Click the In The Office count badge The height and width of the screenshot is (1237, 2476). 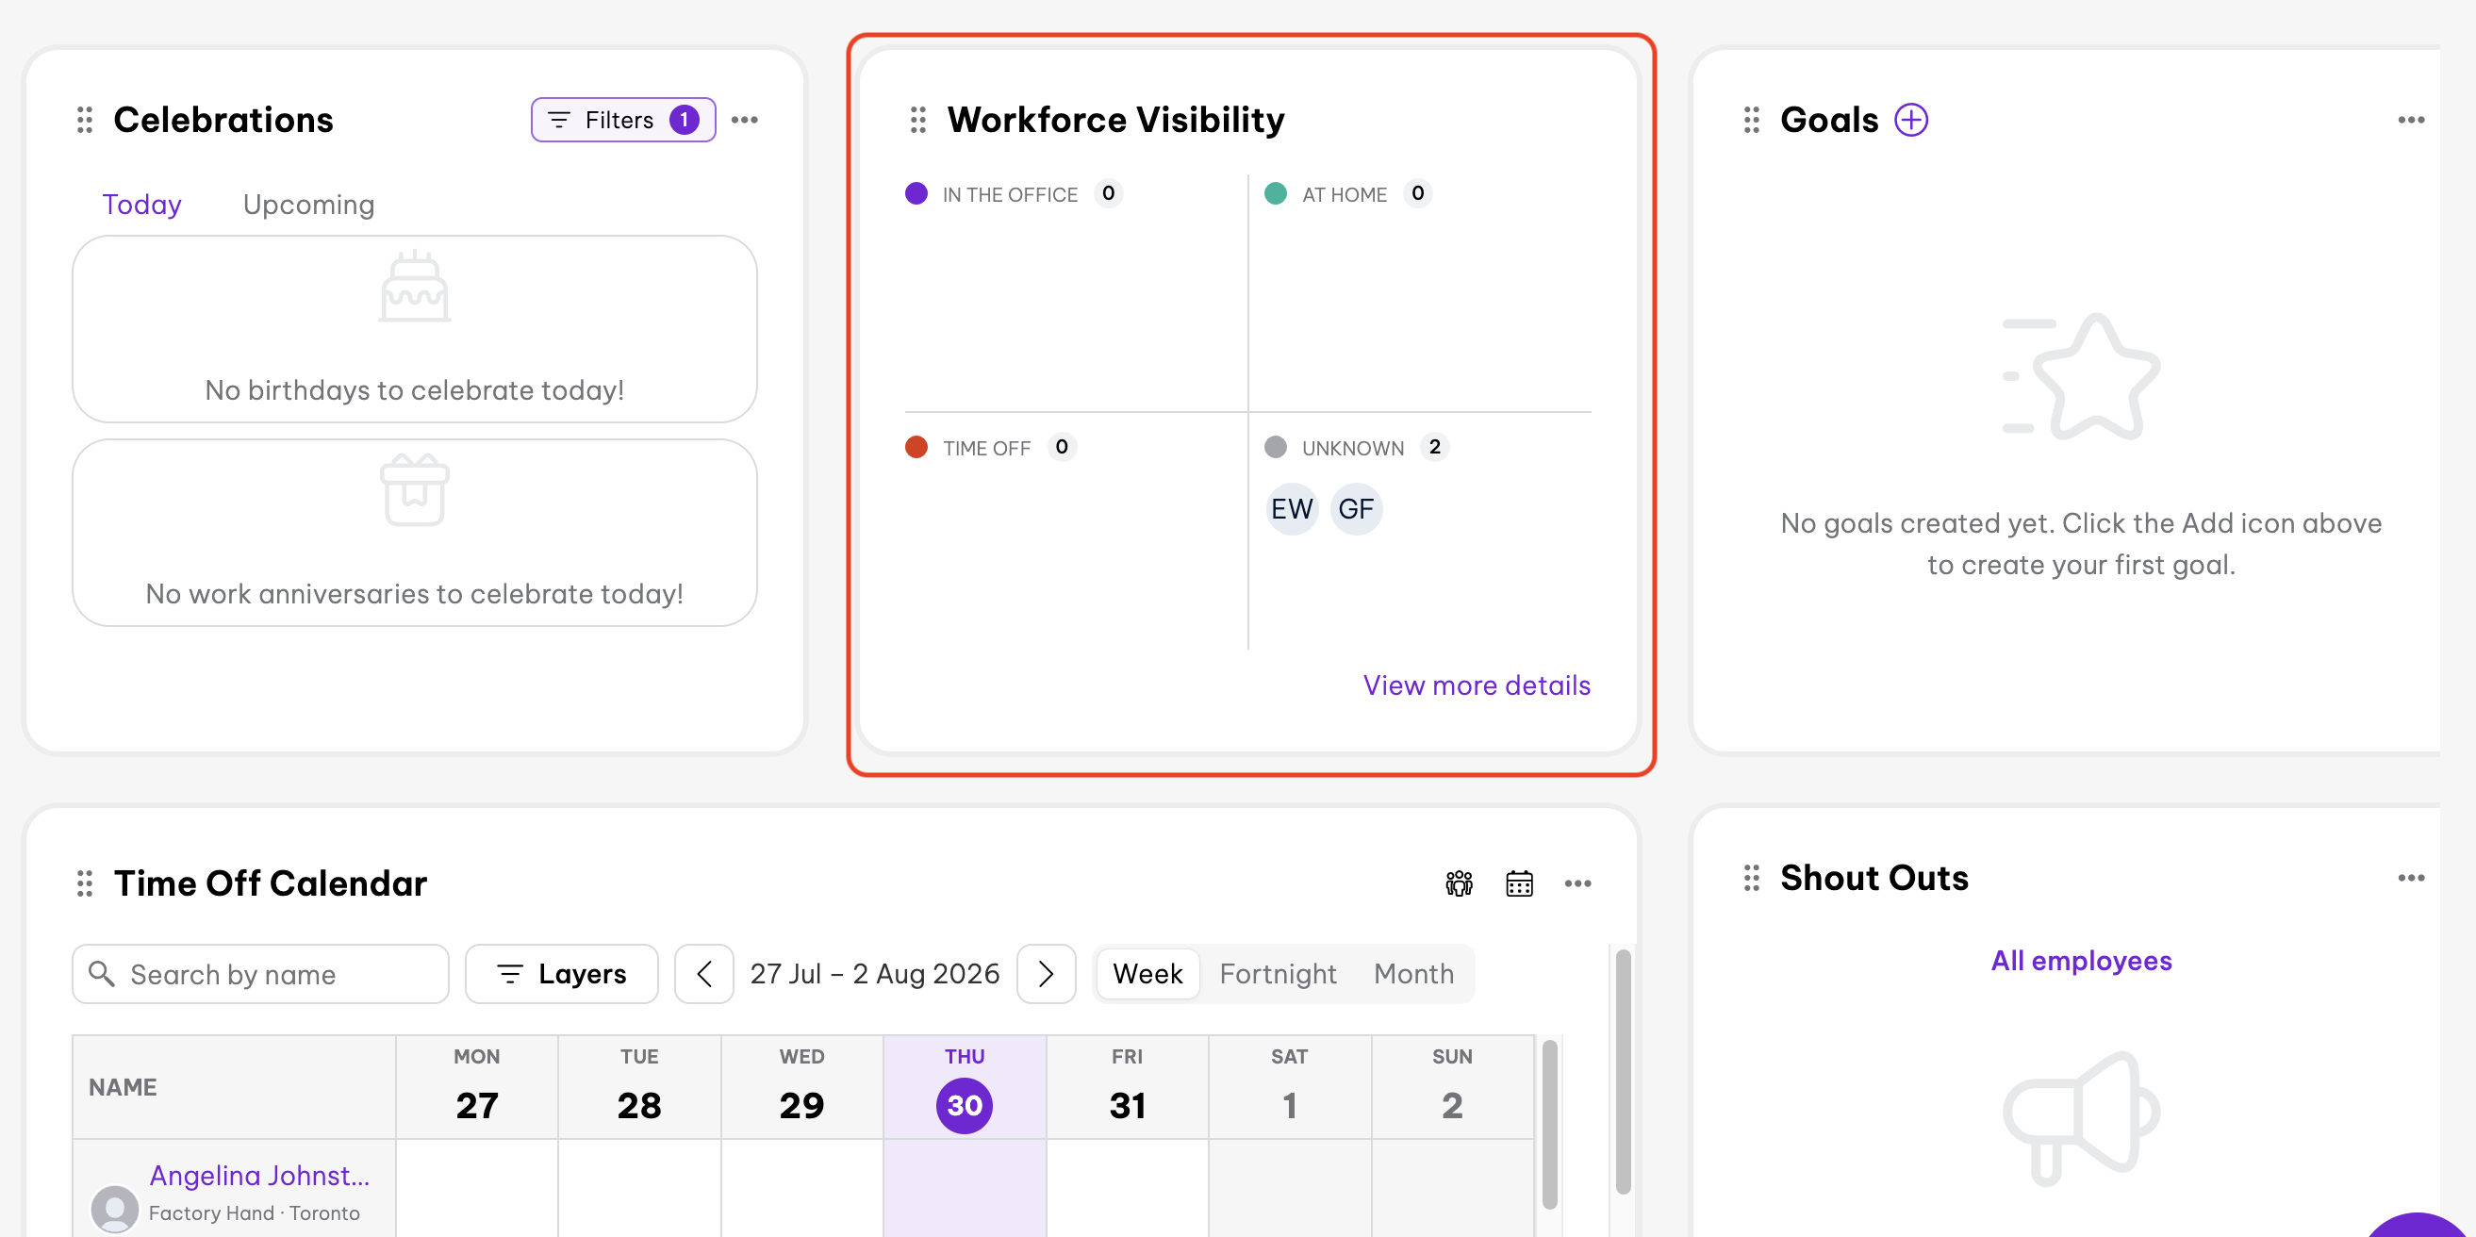coord(1108,193)
